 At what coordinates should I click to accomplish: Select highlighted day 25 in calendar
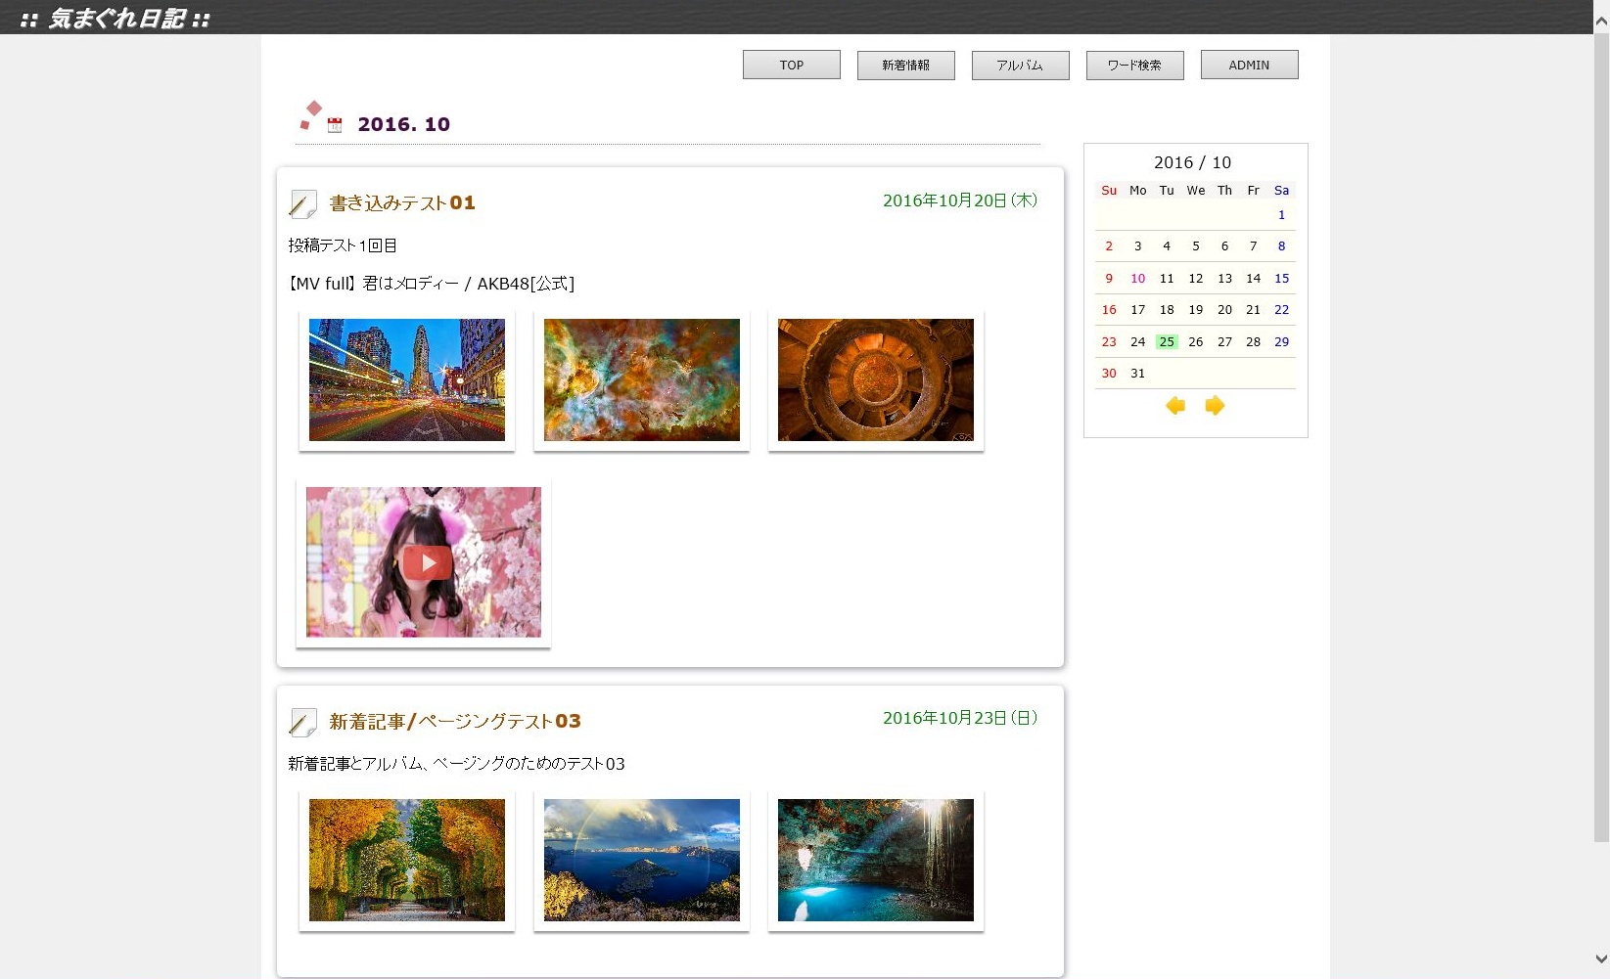[1167, 342]
